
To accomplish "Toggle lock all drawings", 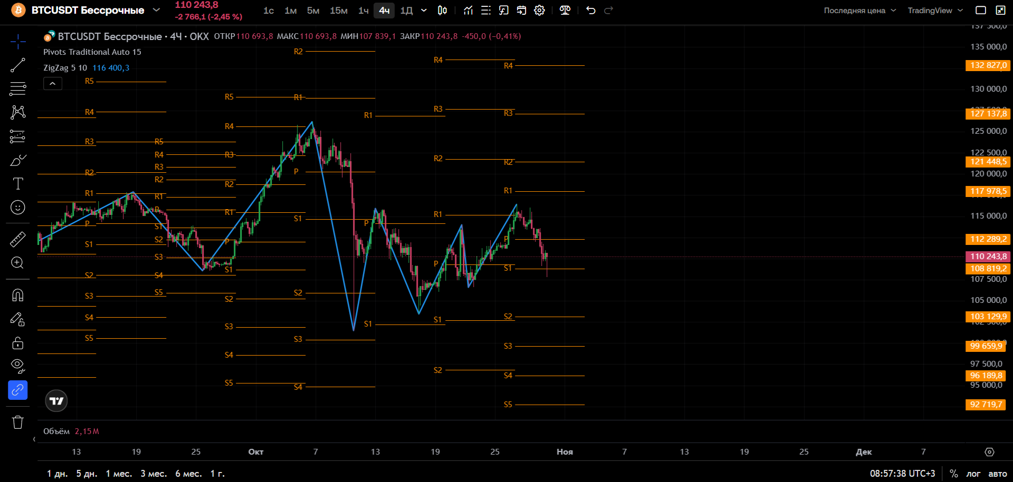I will (x=17, y=343).
